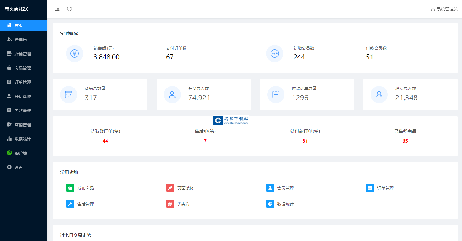Click the 售后管理 wrench icon
Image resolution: width=462 pixels, height=241 pixels.
click(70, 204)
